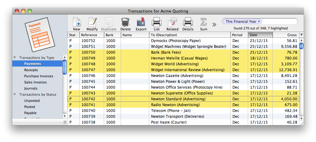Select Payable status in sidebar
This screenshot has height=142, width=316.
pyautogui.click(x=37, y=113)
